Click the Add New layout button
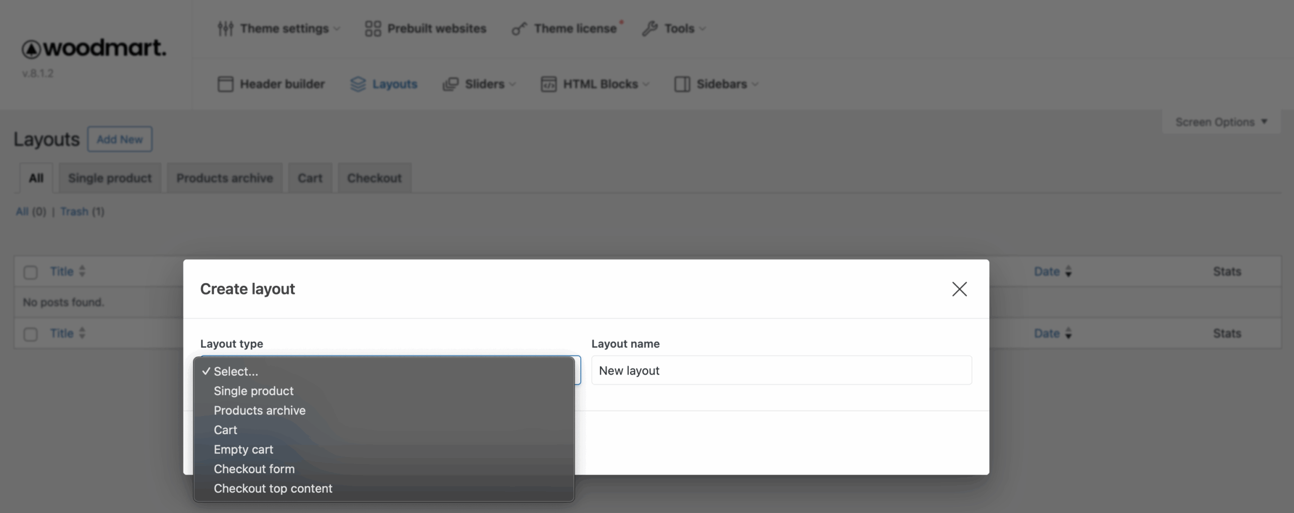Screen dimensions: 1294x513 pos(120,139)
